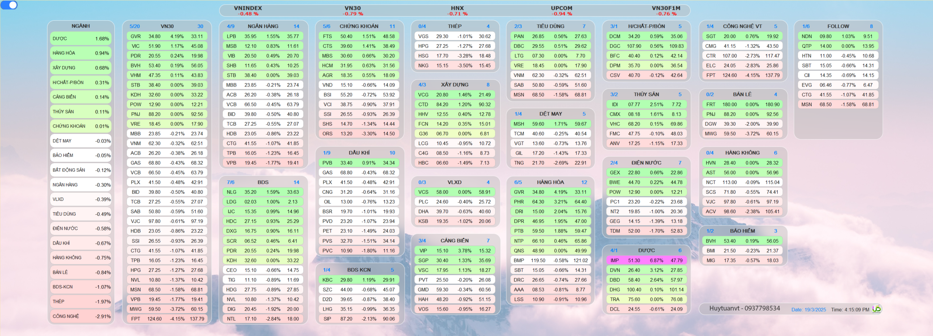Viewport: 933px width, 336px height.
Task: Select the FTS row in the CHỨNG KHOÁN panel
Action: tap(359, 36)
